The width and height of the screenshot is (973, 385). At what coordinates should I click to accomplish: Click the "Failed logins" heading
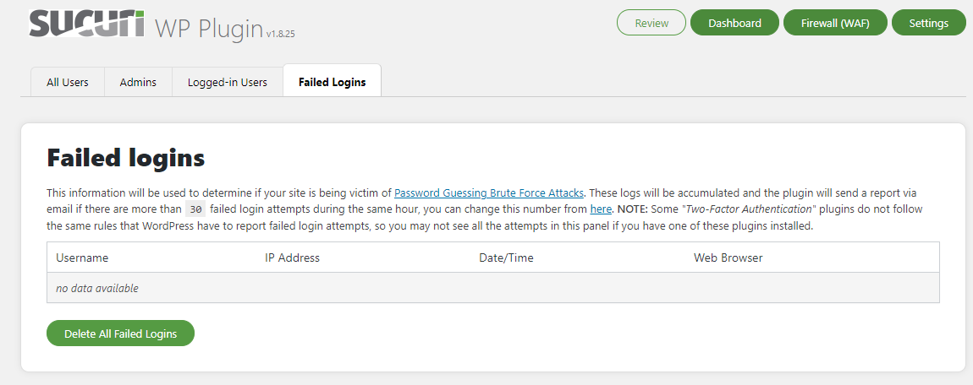pos(126,158)
